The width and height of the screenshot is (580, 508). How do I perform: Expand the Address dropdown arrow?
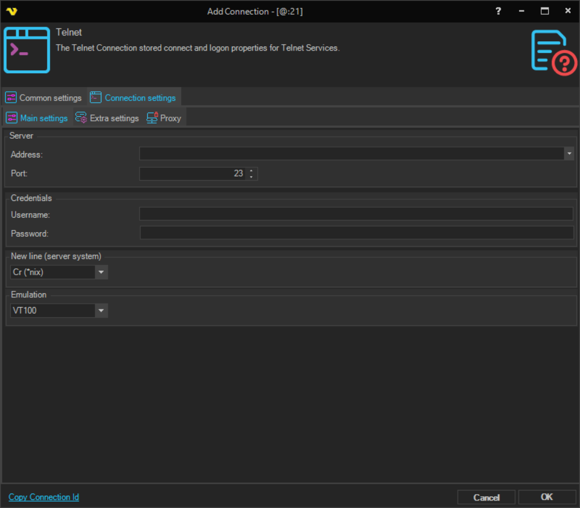pyautogui.click(x=569, y=153)
